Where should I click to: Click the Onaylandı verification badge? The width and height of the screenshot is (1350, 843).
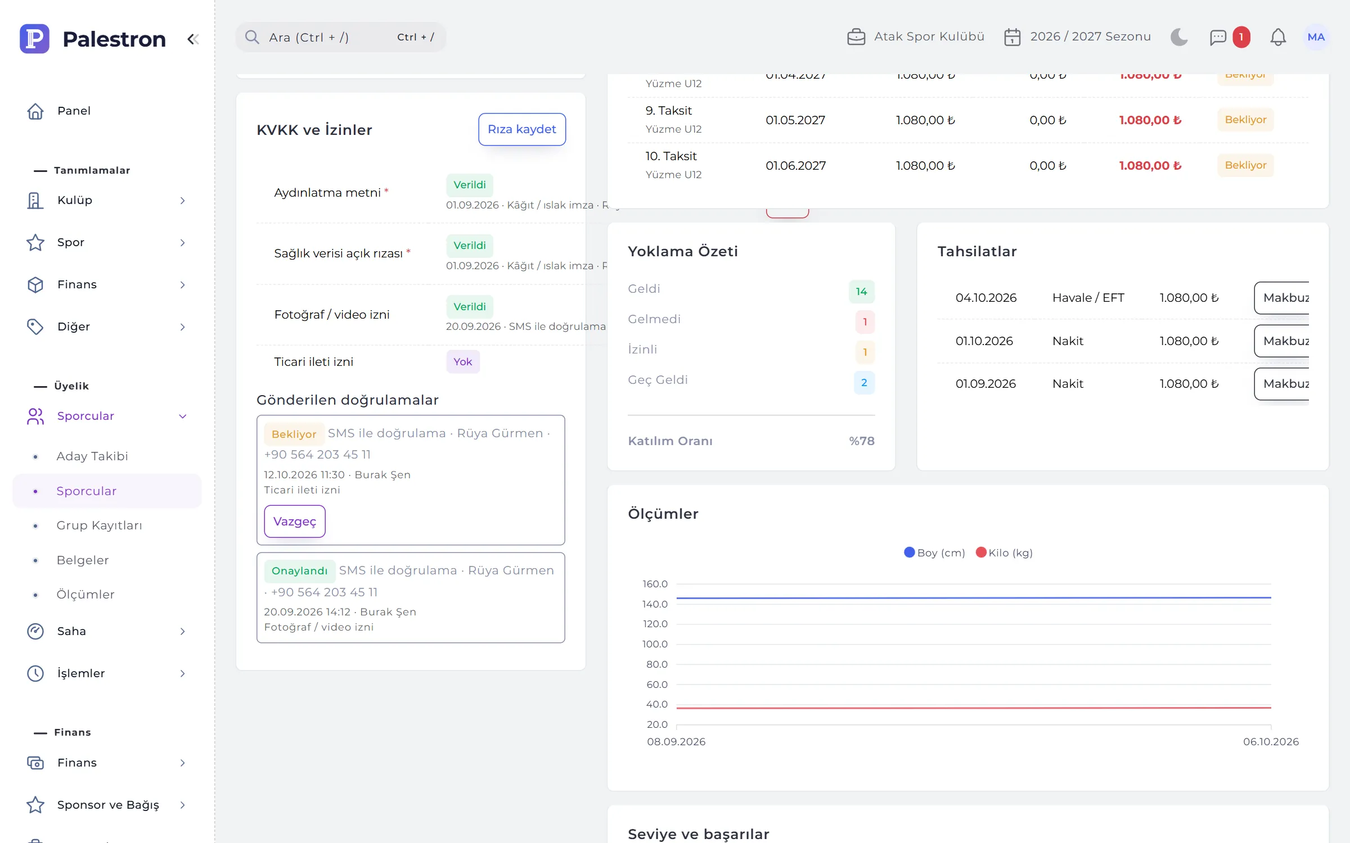coord(299,571)
